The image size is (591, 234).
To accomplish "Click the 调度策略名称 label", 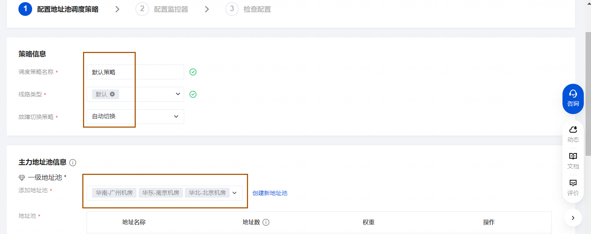I will click(36, 72).
